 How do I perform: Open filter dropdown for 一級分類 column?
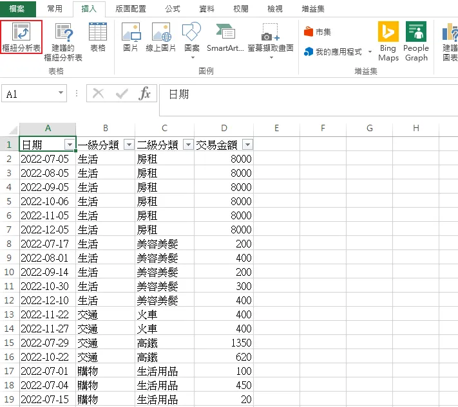click(129, 144)
